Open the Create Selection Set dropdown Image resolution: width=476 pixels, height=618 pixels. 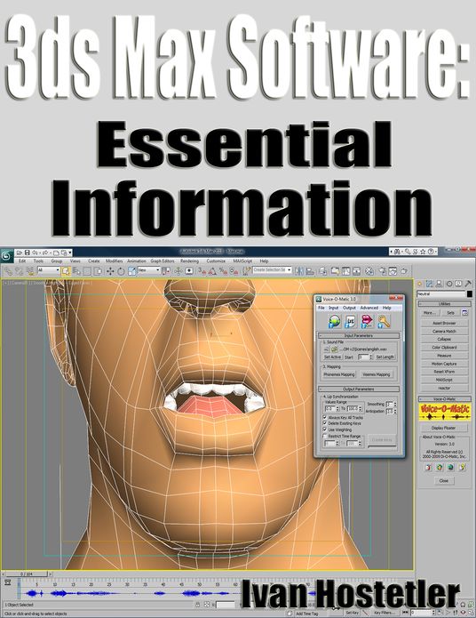[x=272, y=270]
